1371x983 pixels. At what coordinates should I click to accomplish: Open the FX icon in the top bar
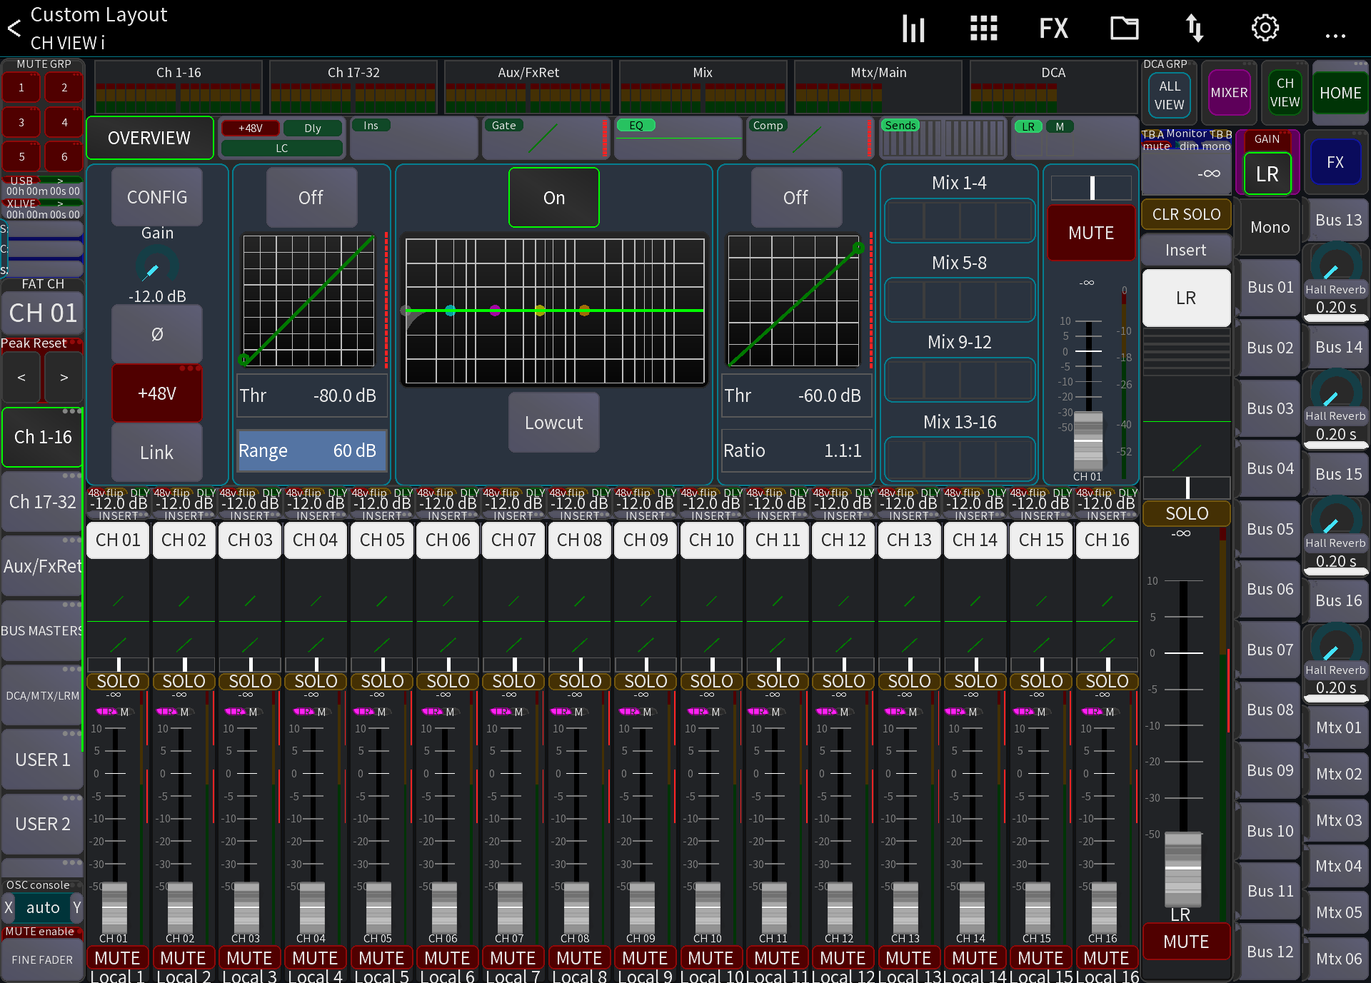pos(1053,29)
